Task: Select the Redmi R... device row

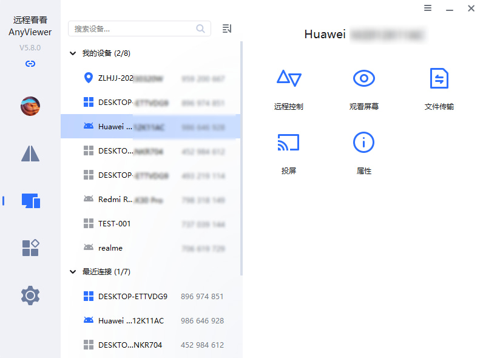Action: (x=150, y=200)
